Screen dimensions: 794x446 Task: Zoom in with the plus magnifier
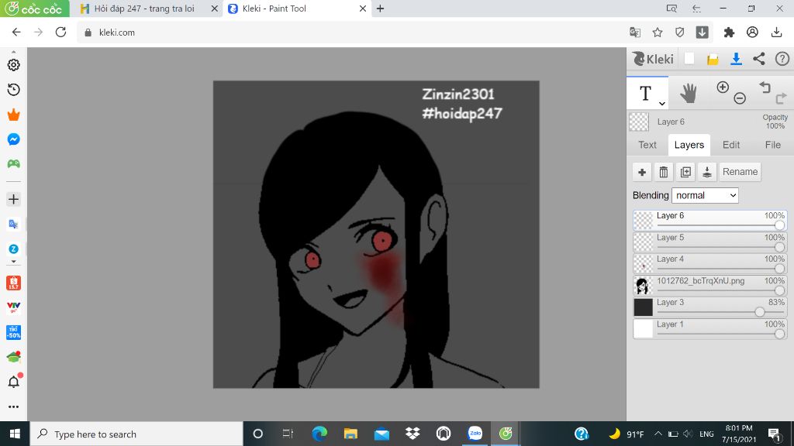tap(723, 87)
